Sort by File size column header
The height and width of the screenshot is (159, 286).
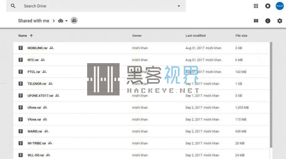(241, 36)
